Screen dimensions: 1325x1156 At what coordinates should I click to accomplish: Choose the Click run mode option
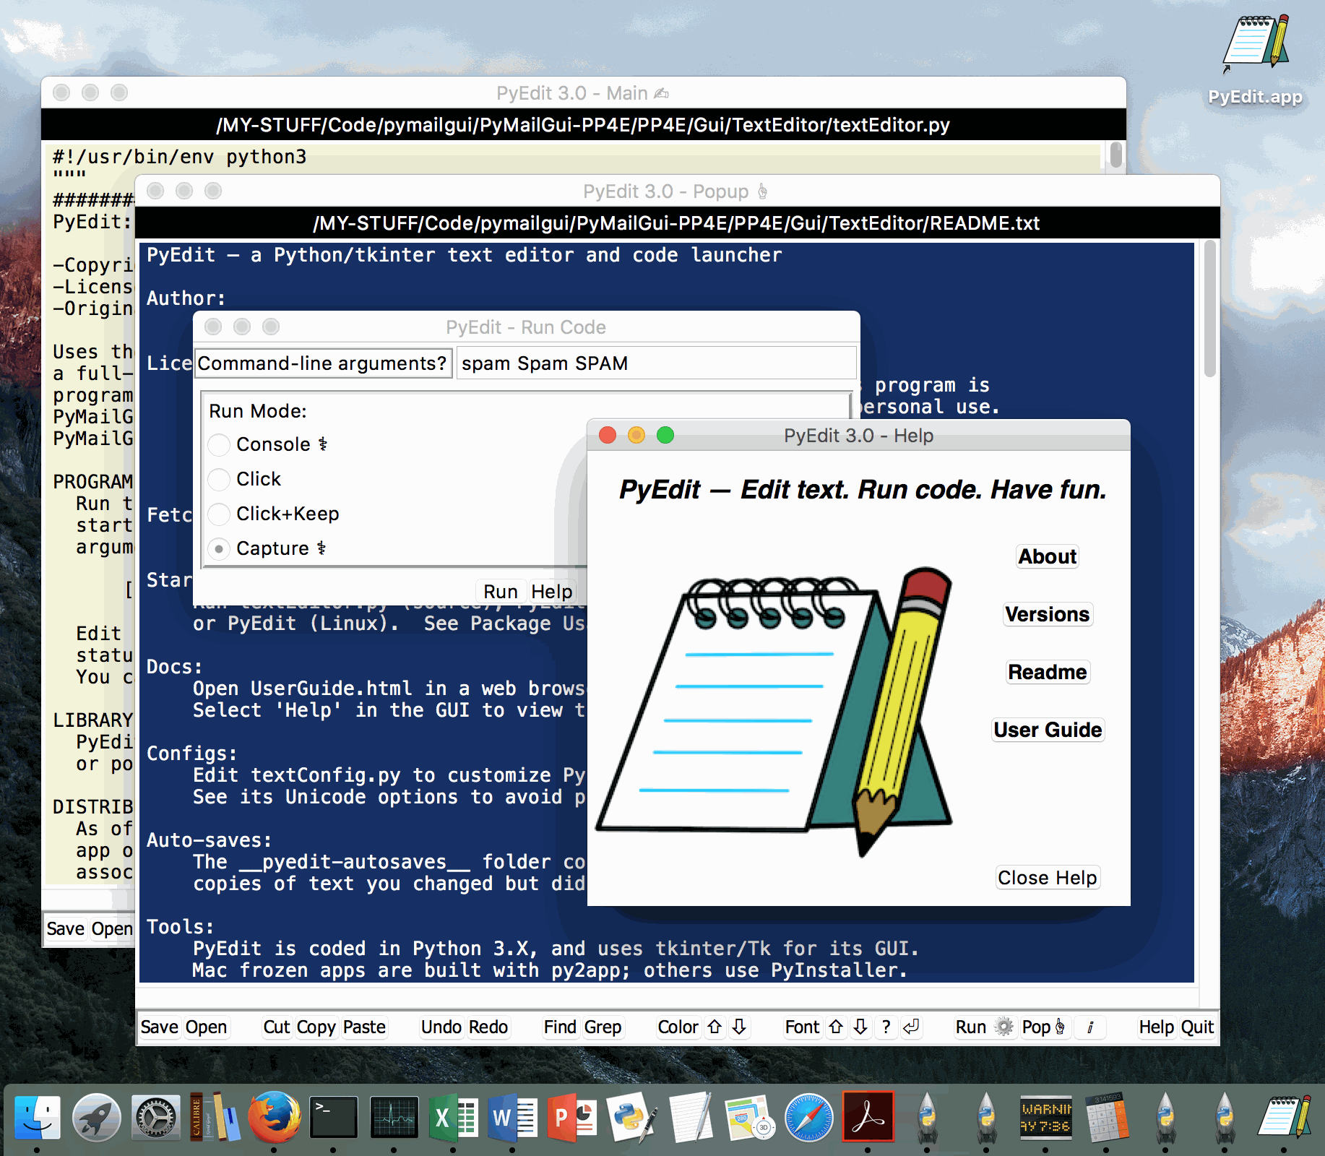point(219,479)
